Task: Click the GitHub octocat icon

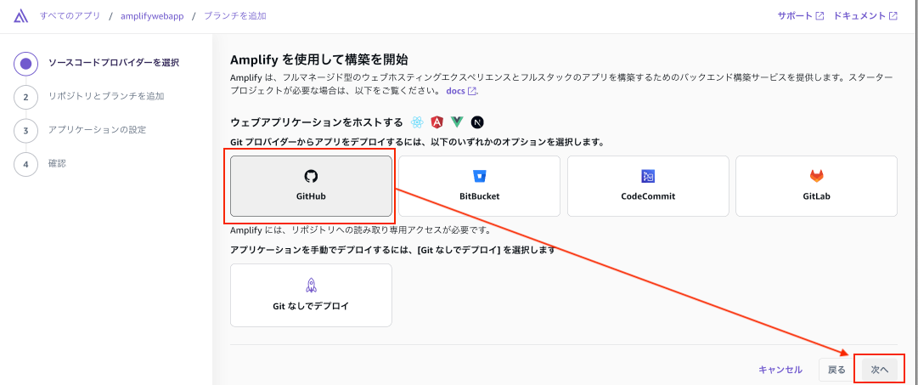Action: (311, 177)
